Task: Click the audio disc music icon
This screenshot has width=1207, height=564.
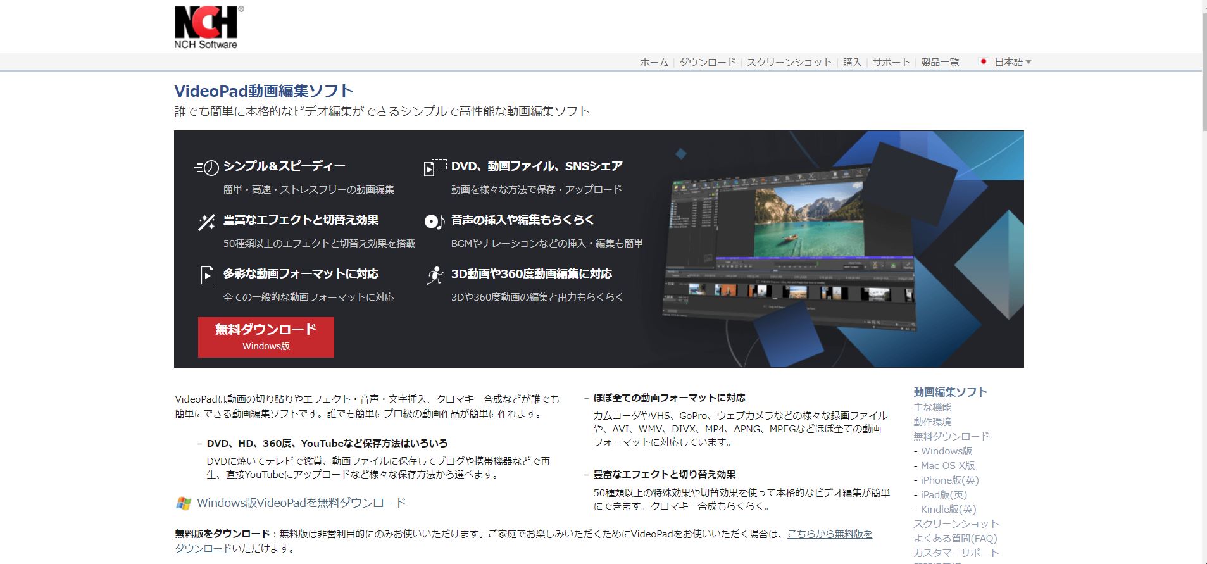Action: (434, 222)
